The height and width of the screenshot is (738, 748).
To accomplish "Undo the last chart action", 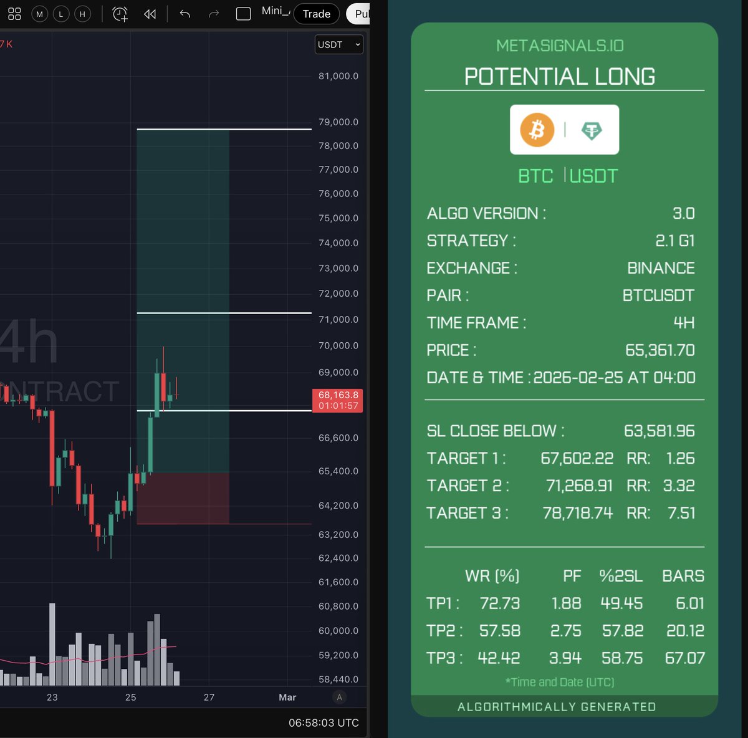I will 185,14.
